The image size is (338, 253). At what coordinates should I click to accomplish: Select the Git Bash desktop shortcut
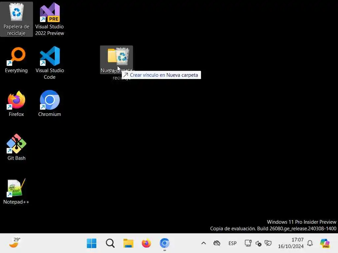tap(17, 148)
